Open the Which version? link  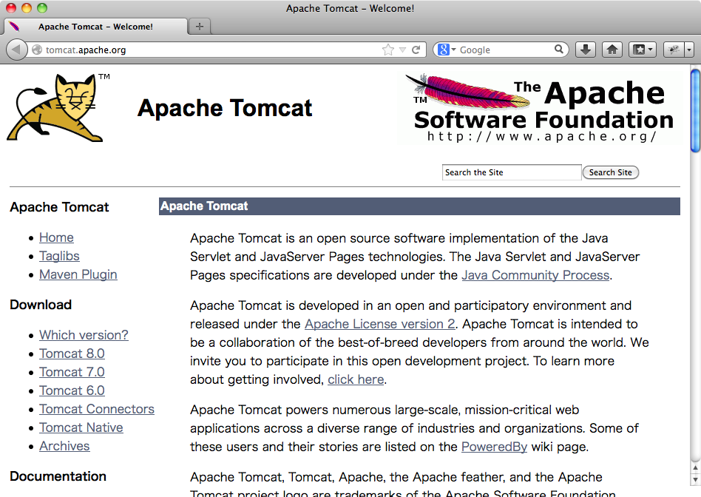click(84, 335)
